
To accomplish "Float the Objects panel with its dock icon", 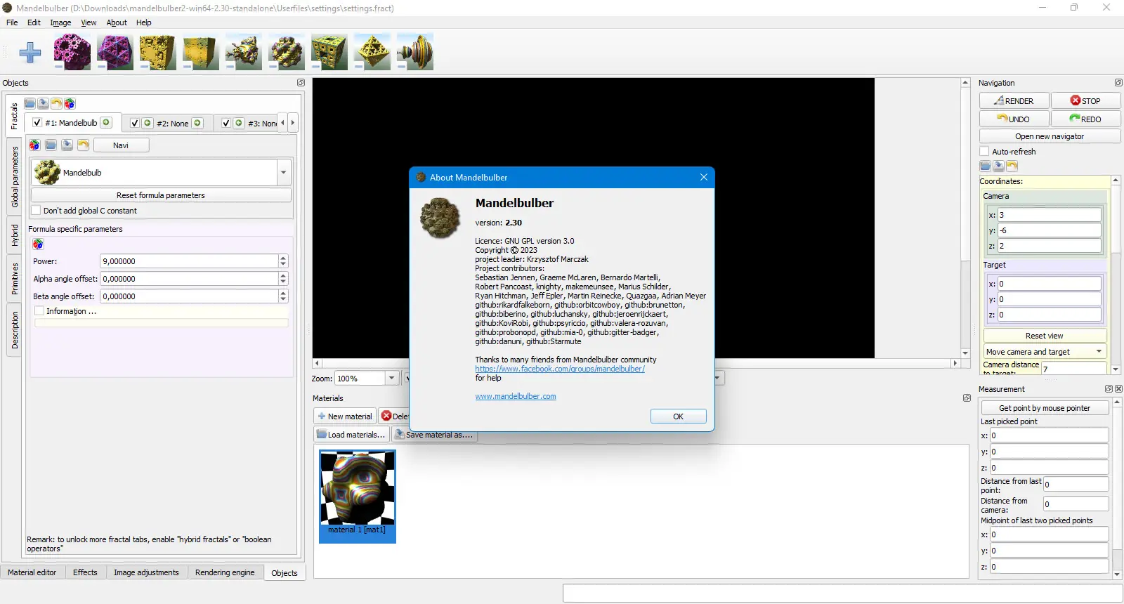I will pos(301,83).
